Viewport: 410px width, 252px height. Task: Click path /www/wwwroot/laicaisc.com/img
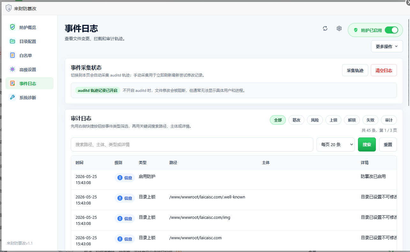(x=200, y=217)
